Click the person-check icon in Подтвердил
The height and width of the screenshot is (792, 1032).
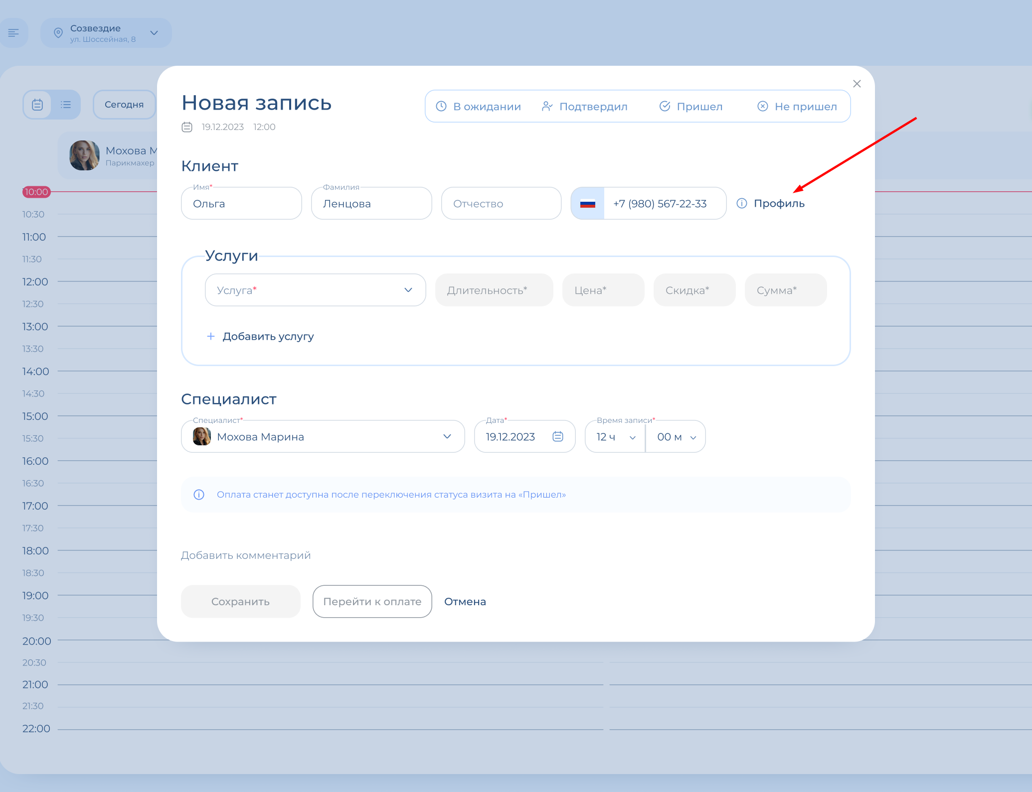tap(547, 106)
